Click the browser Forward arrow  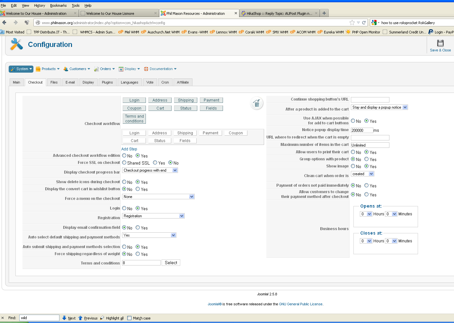coord(15,22)
